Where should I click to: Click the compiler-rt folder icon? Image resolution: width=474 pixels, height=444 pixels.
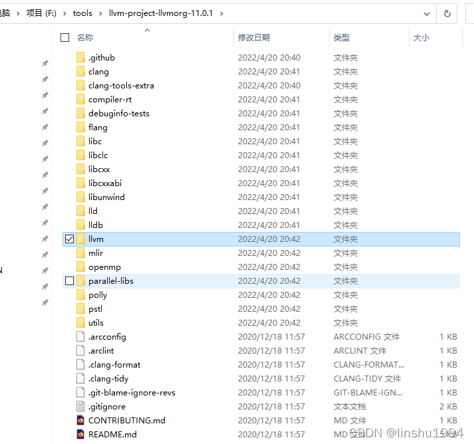pos(80,99)
